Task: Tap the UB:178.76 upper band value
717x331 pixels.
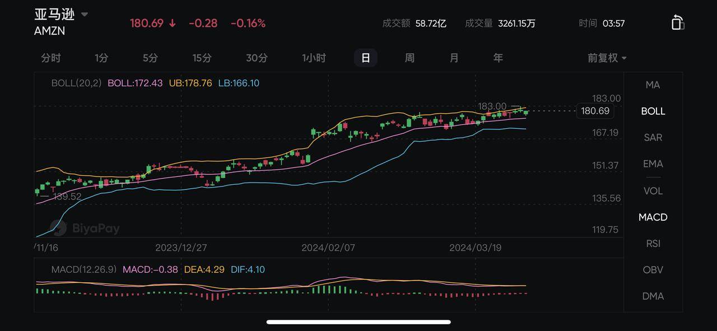Action: 190,83
